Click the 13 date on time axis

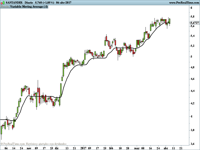(67, 148)
